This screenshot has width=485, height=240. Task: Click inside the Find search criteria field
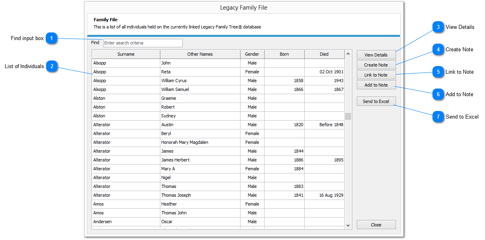pos(142,43)
